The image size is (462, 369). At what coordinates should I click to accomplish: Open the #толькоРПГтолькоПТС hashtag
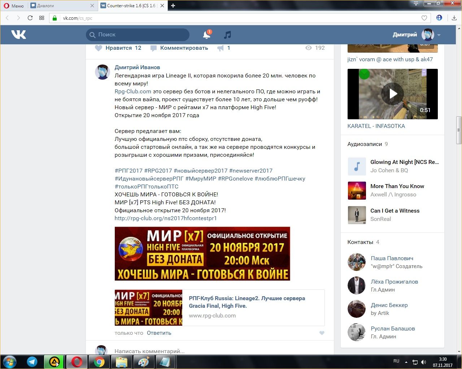coord(147,187)
